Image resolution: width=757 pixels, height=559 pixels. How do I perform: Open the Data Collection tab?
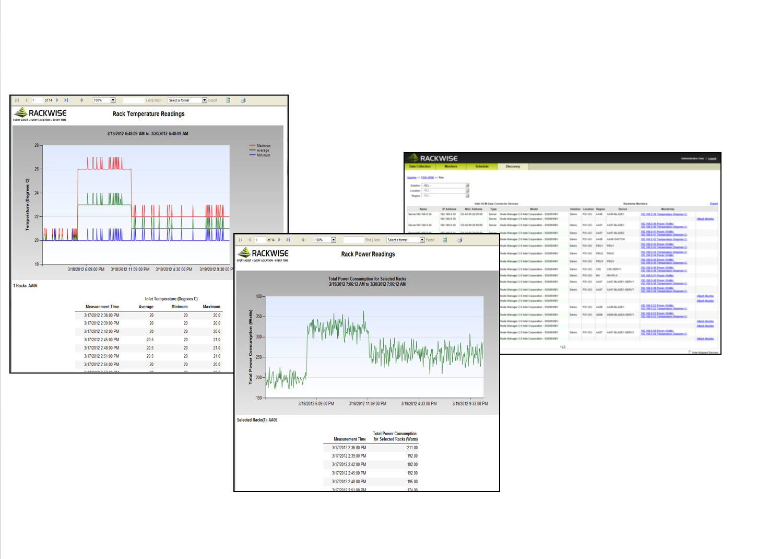click(x=420, y=167)
